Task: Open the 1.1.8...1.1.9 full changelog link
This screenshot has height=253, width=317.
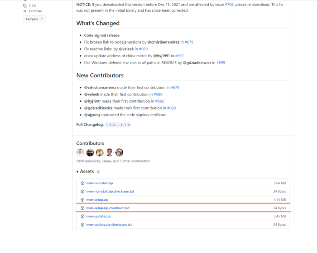Action: point(118,124)
